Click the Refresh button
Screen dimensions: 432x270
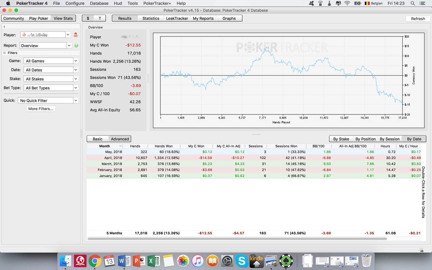pos(418,19)
